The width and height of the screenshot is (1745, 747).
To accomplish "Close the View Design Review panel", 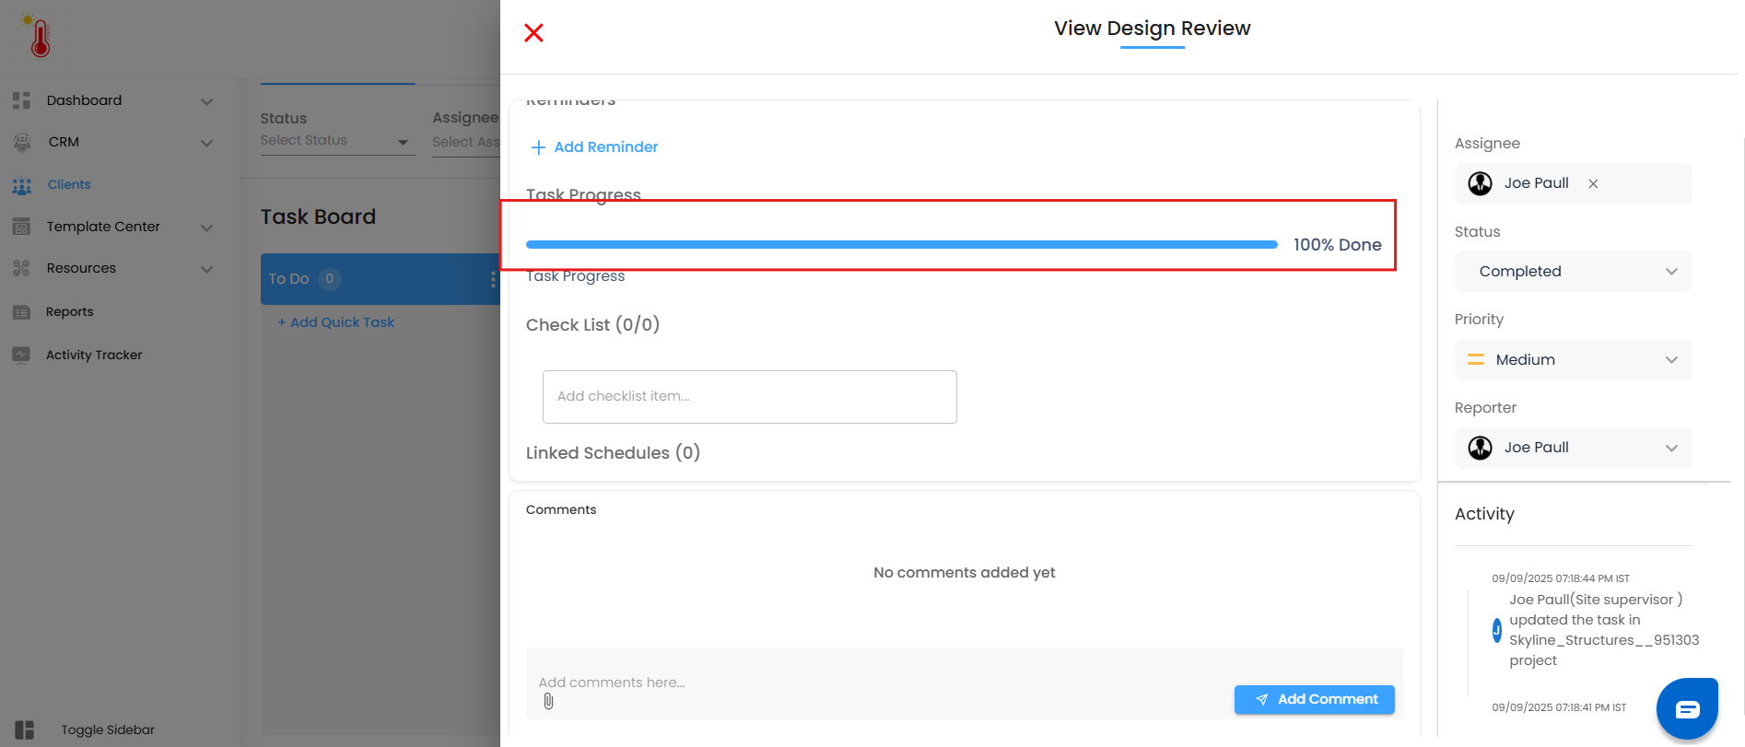I will [533, 33].
